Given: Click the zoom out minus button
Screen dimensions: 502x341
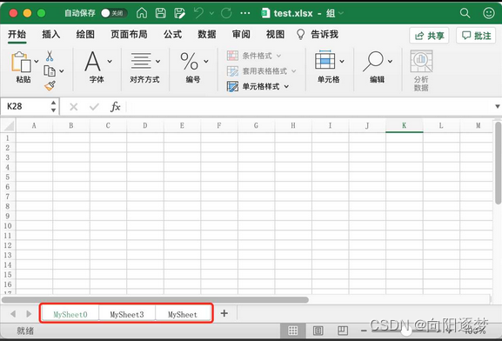Looking at the screenshot, I should click(x=364, y=331).
